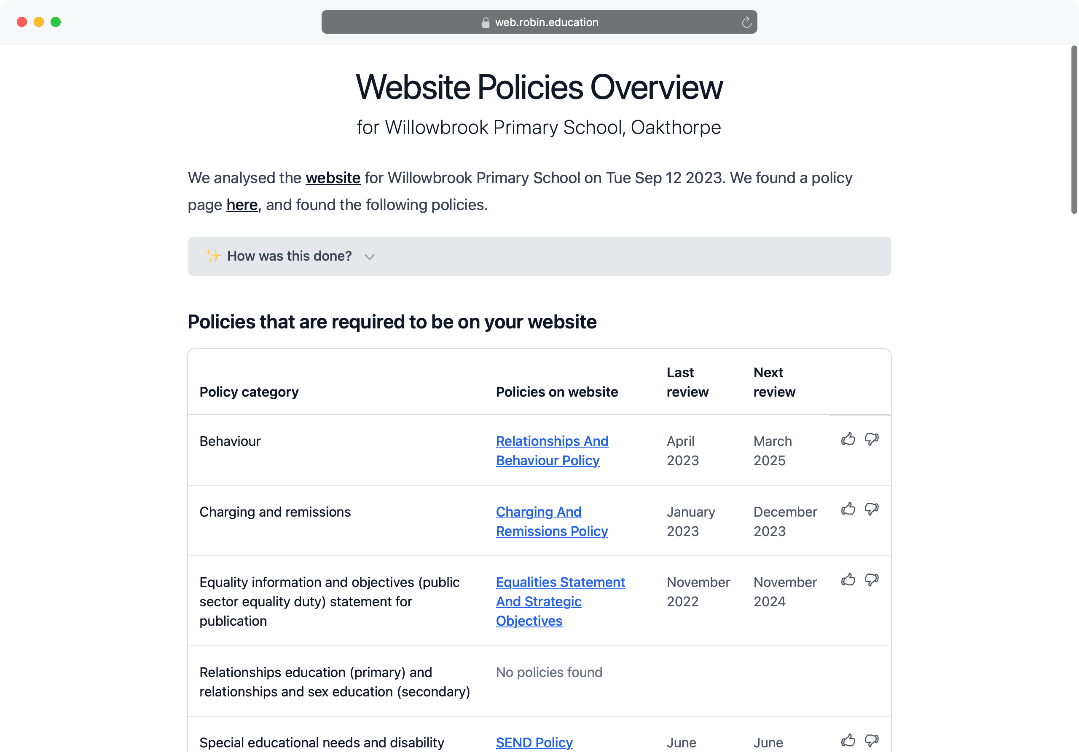Screen dimensions: 1079x752
Task: Follow the underlined website link
Action: coord(333,178)
